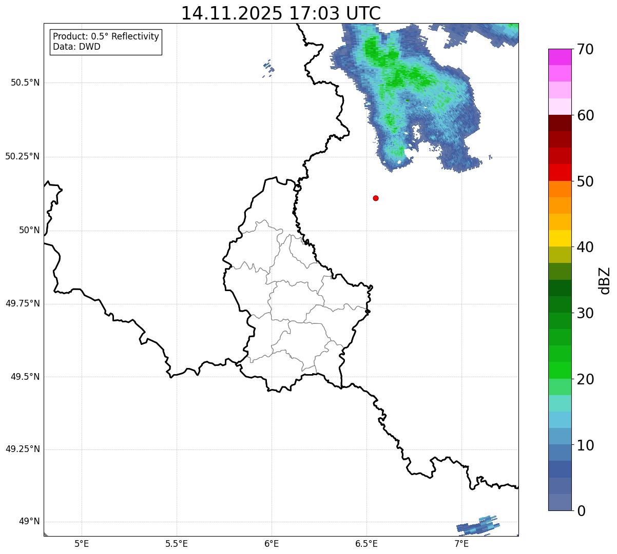This screenshot has height=554, width=617.
Task: Click the bright green swatch just above 20 dBZ
Action: pyautogui.click(x=560, y=371)
